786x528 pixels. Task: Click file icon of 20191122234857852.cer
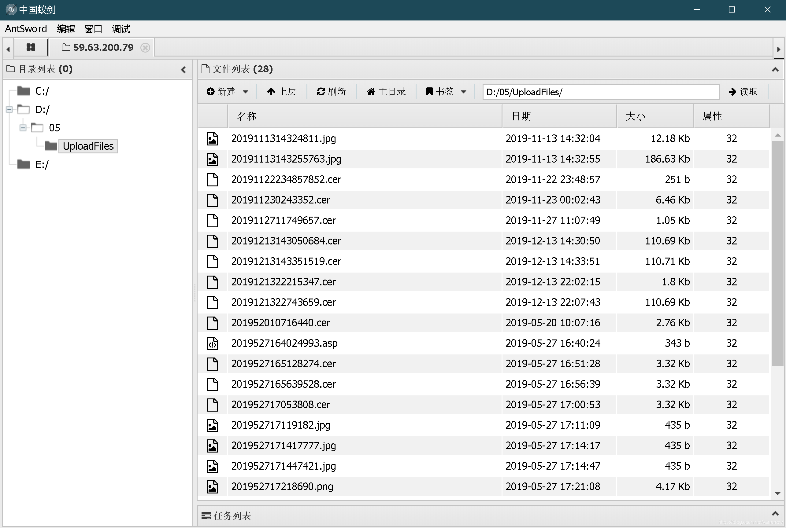pos(212,179)
